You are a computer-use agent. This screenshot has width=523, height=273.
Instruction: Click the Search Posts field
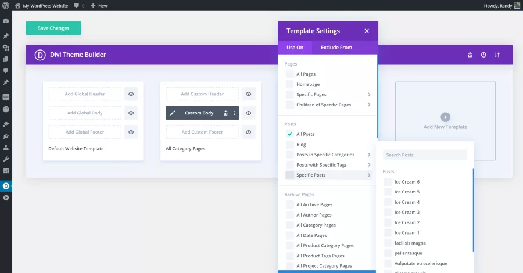pyautogui.click(x=425, y=155)
